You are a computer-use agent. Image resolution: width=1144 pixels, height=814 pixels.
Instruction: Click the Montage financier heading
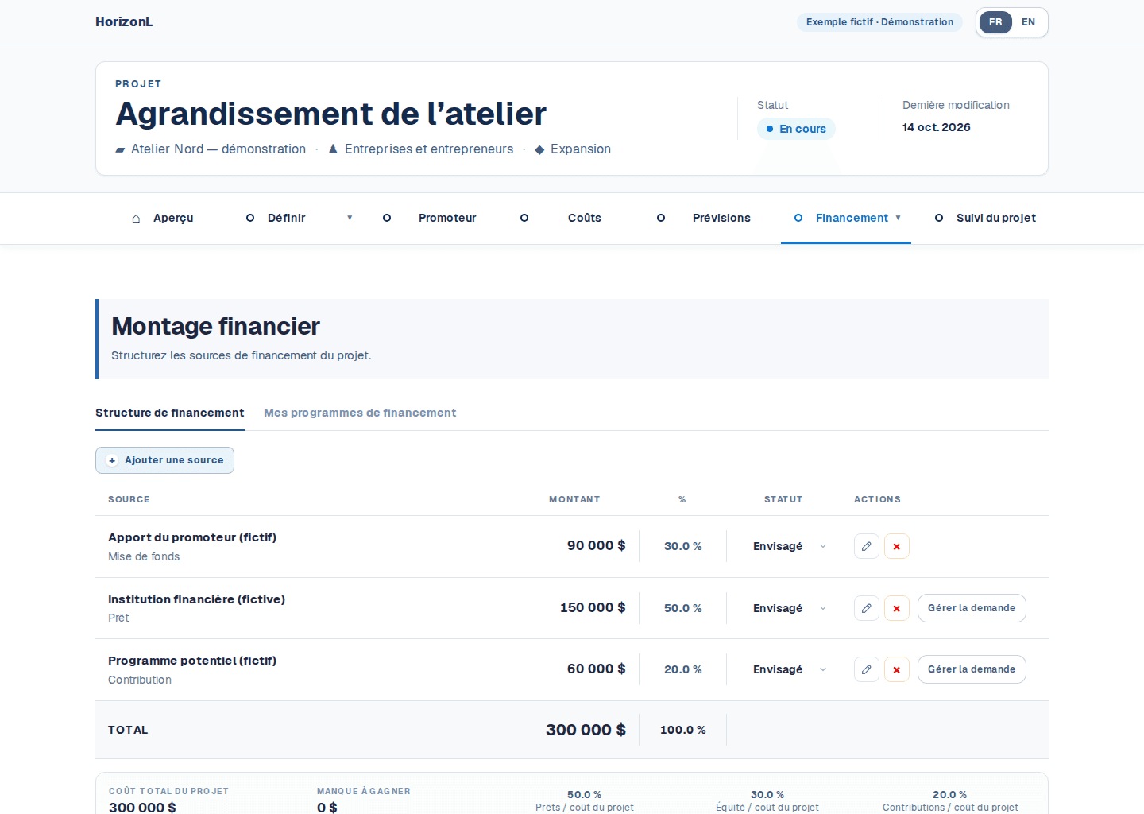coord(215,326)
